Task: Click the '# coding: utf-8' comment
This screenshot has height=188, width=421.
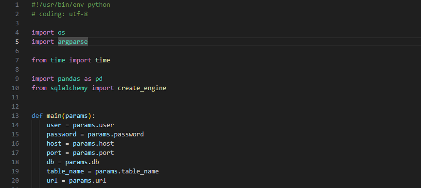Action: (60, 14)
